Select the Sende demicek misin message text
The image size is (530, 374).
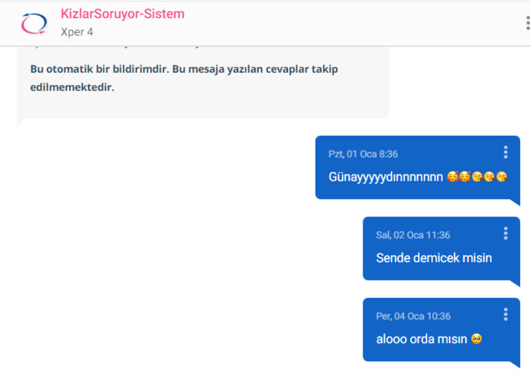(x=434, y=258)
